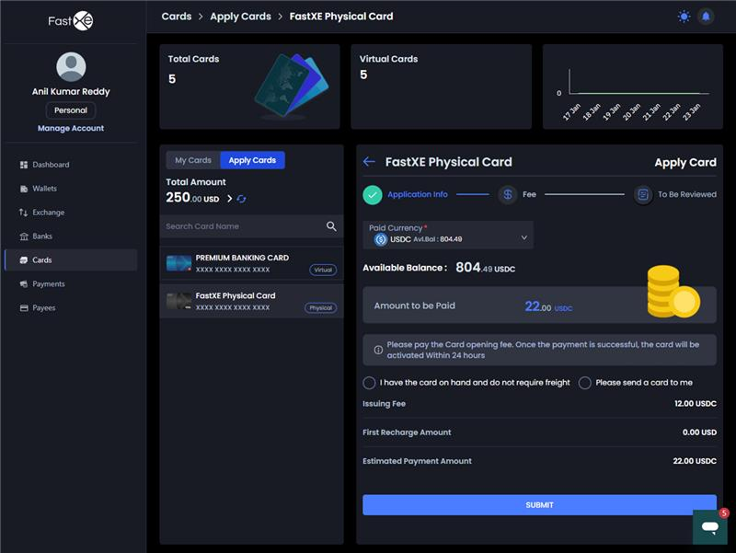Viewport: 736px width, 553px height.
Task: Click the info icon in fee notice
Action: coord(378,350)
